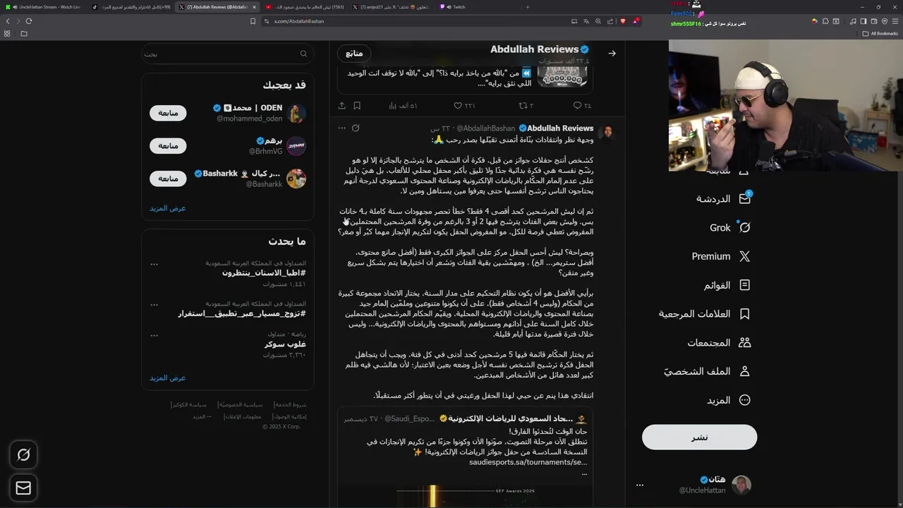Screen dimensions: 903x508
Task: Click متابعة button for ODEN | محمد
Action: (x=168, y=113)
